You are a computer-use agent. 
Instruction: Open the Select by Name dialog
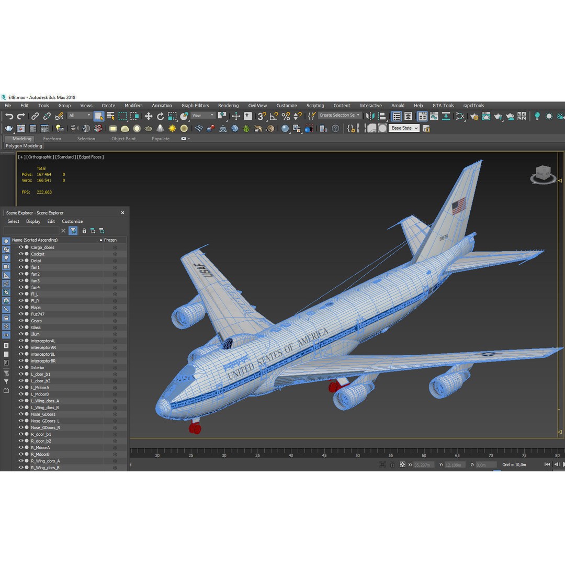click(110, 116)
